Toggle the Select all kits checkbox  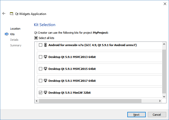point(36,38)
